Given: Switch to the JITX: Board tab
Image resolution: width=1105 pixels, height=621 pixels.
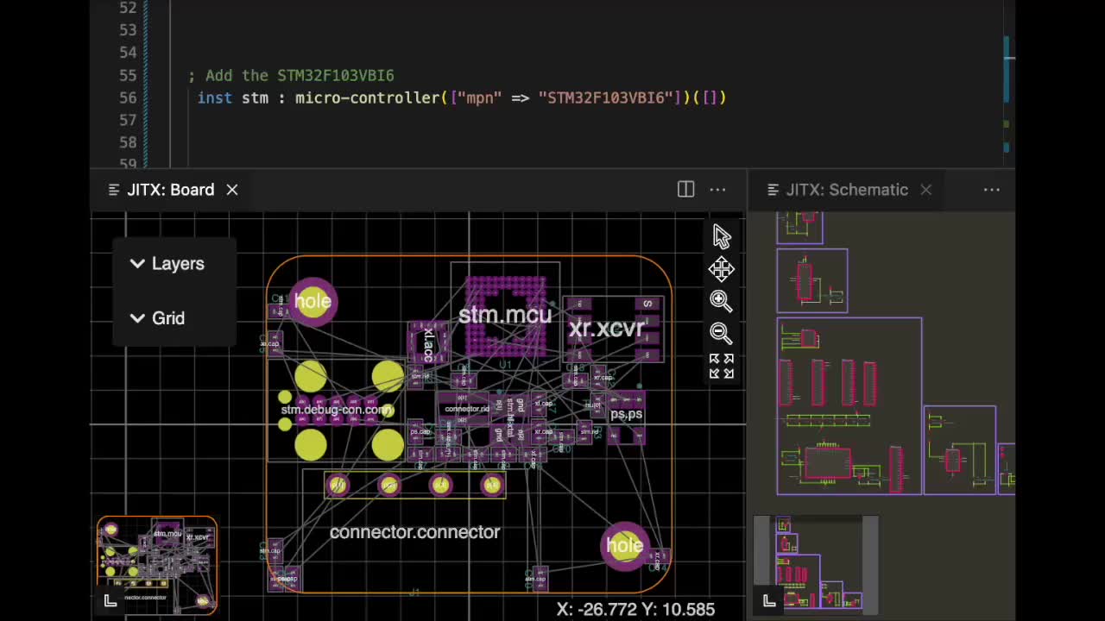Looking at the screenshot, I should tap(170, 190).
